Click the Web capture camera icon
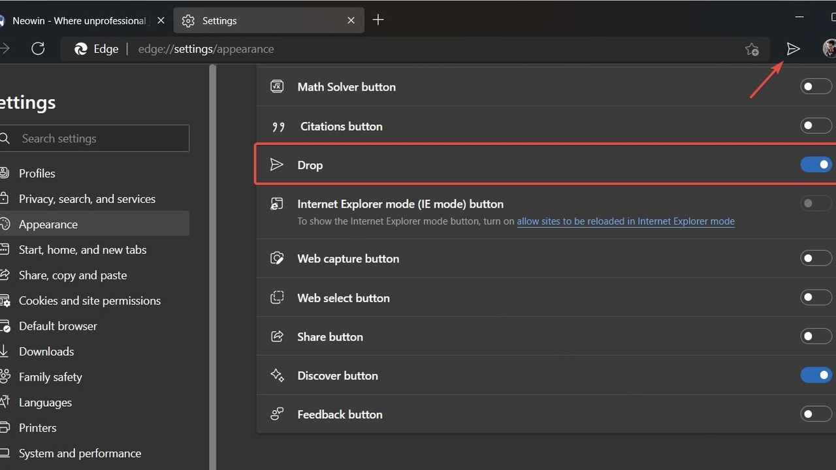The height and width of the screenshot is (470, 836). [277, 258]
